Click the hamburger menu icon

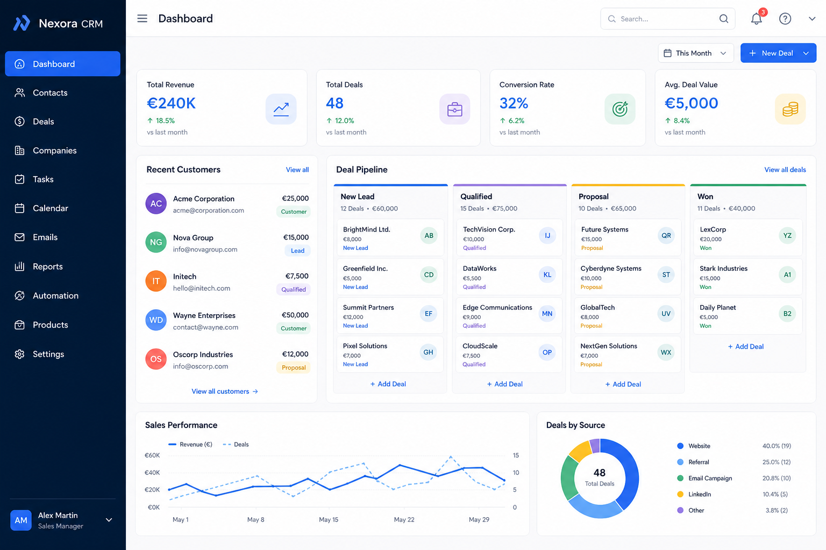142,19
